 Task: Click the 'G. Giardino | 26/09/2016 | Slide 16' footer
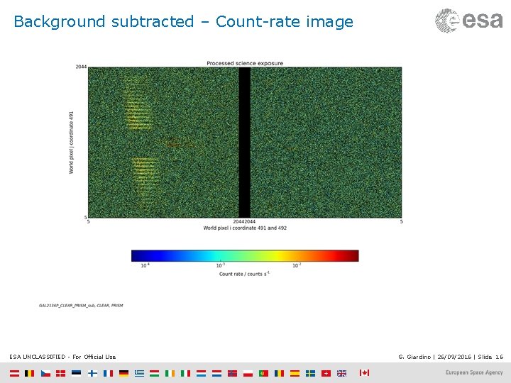(x=451, y=357)
